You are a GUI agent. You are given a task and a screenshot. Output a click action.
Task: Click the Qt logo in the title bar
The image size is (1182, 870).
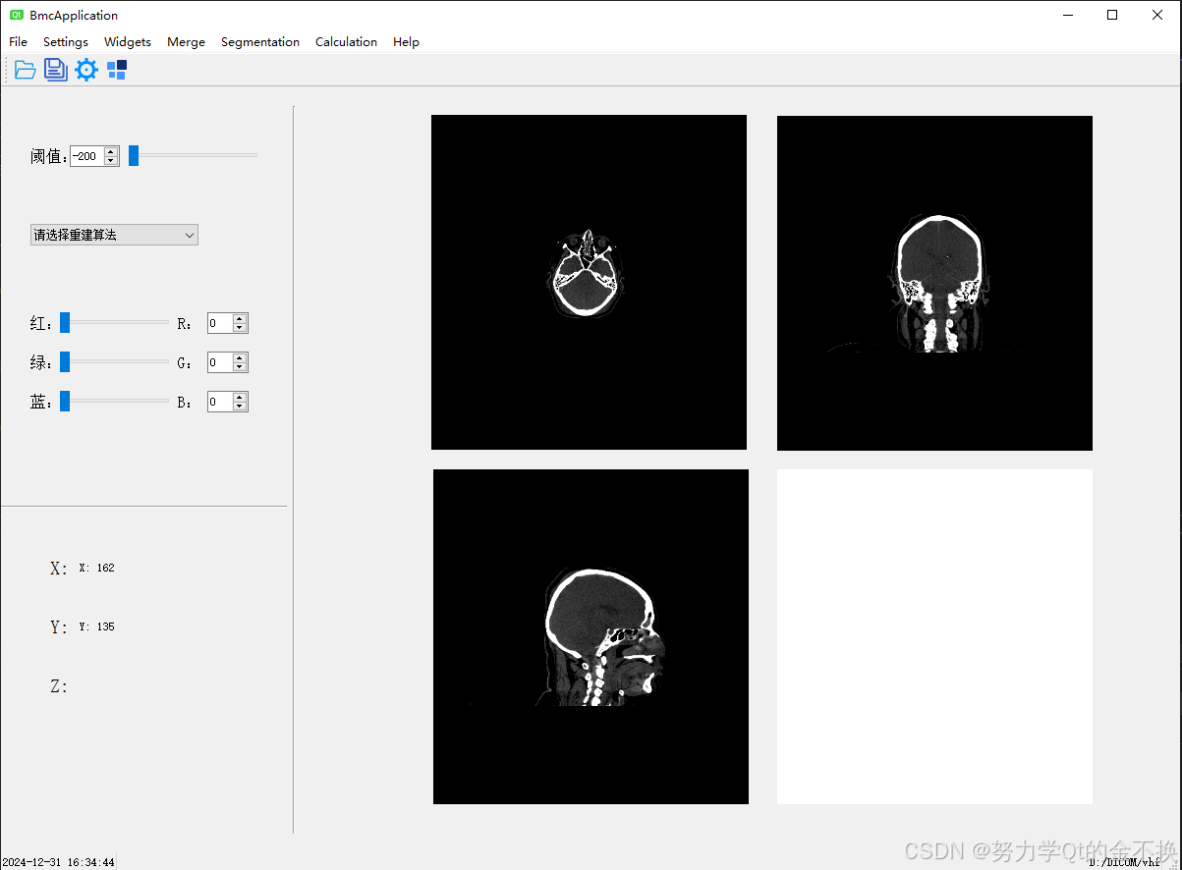[16, 15]
